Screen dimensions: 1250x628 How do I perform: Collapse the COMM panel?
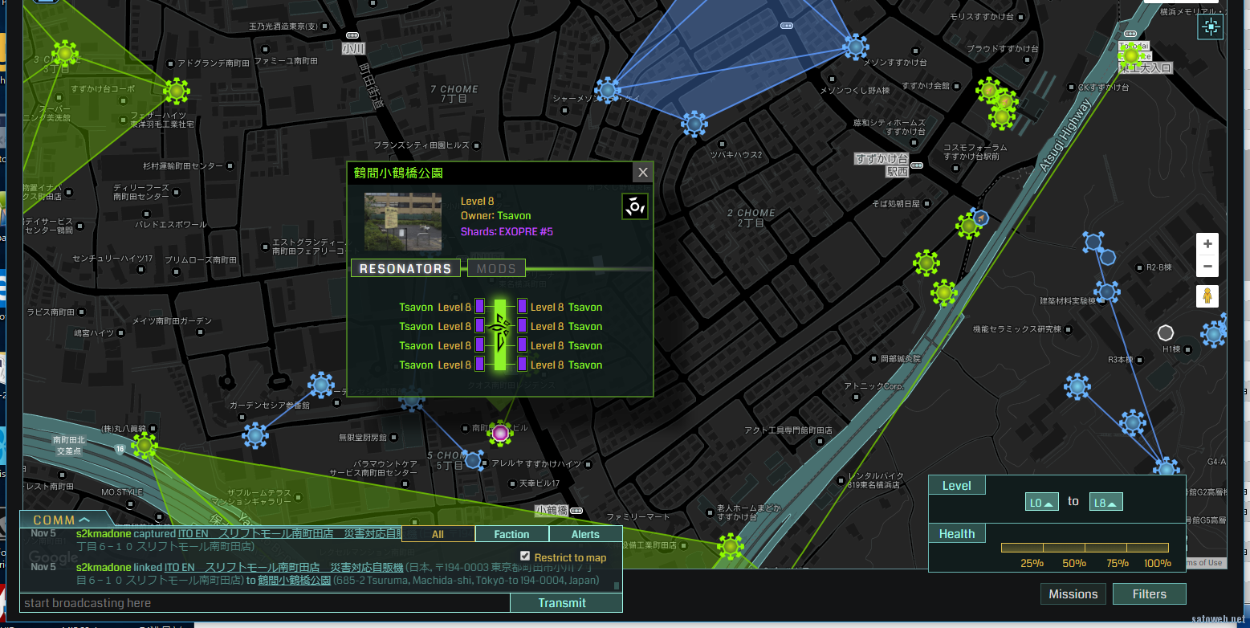[x=62, y=520]
